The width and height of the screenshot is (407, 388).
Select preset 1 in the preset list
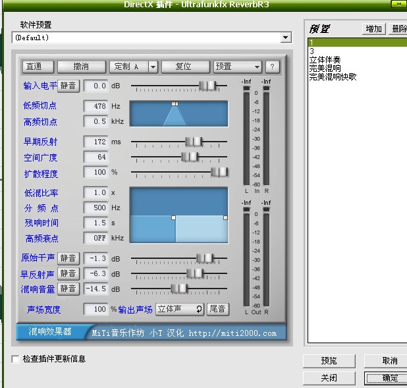[x=358, y=42]
